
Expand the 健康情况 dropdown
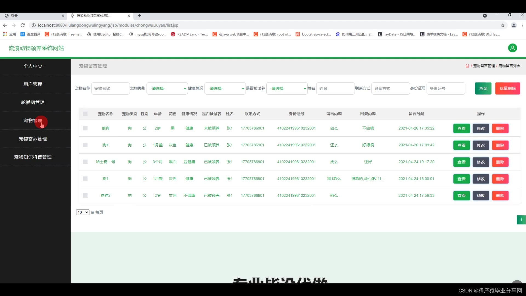click(x=225, y=89)
